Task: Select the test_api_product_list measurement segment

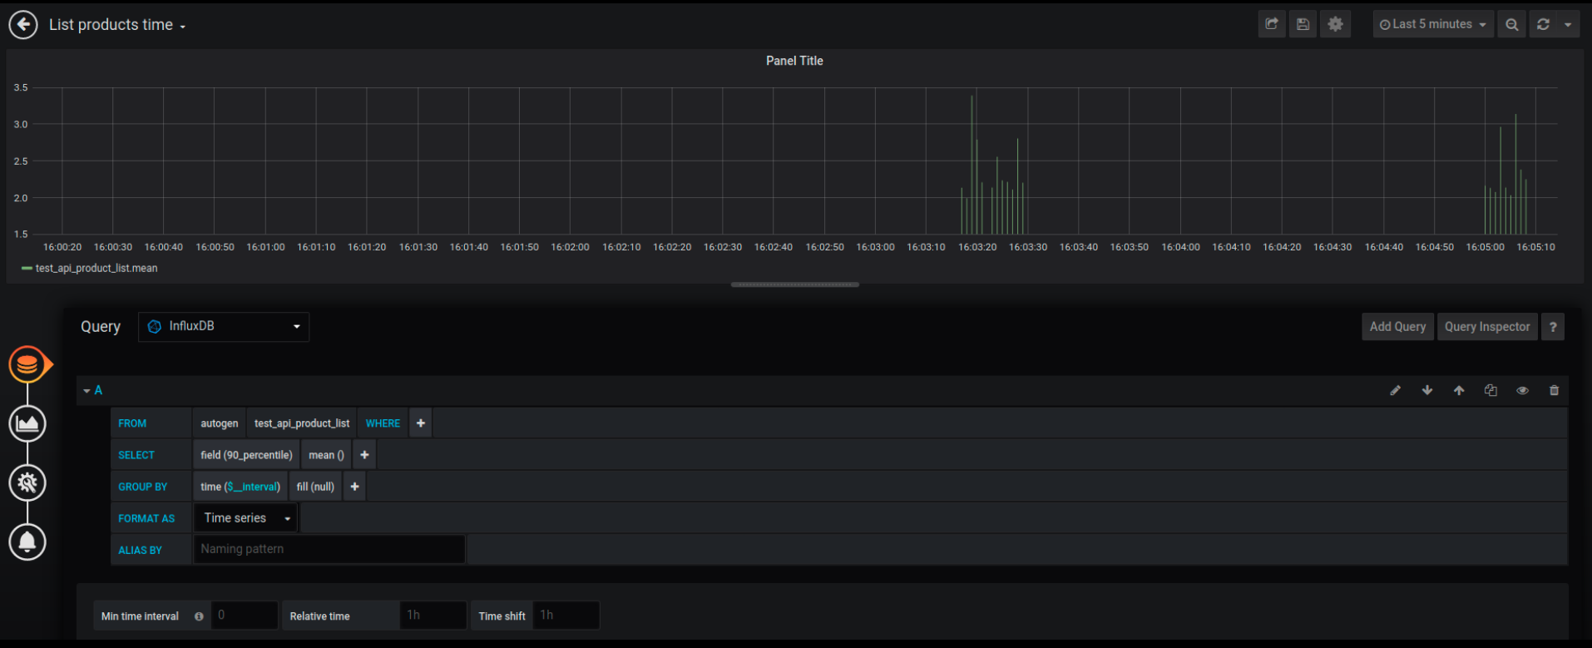Action: pyautogui.click(x=302, y=423)
